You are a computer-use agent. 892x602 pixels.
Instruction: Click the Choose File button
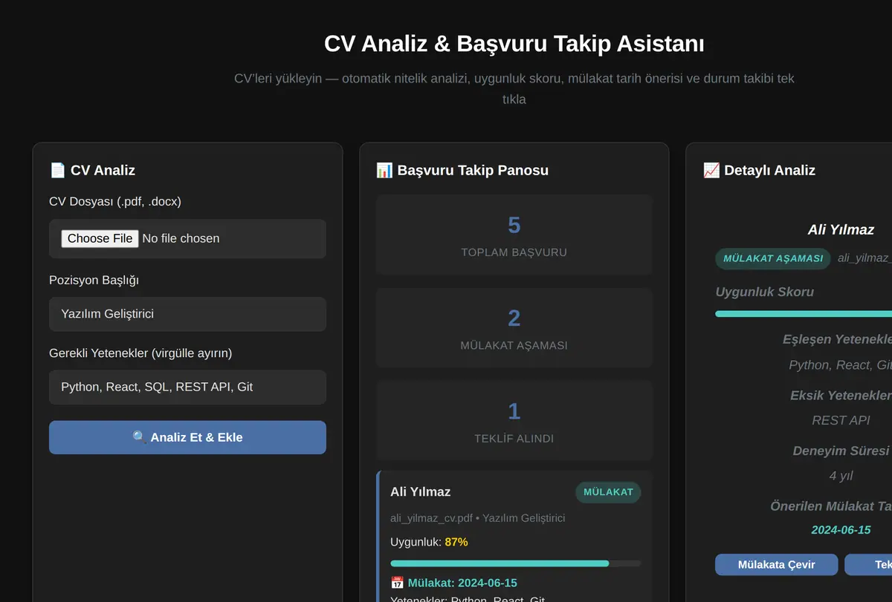point(100,238)
